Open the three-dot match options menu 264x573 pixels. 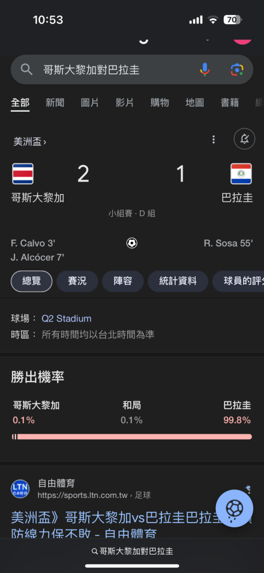pos(214,139)
